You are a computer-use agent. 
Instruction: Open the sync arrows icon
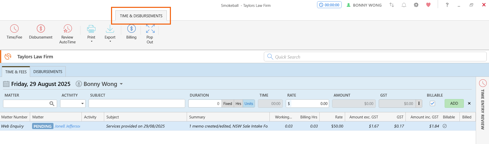click(392, 5)
